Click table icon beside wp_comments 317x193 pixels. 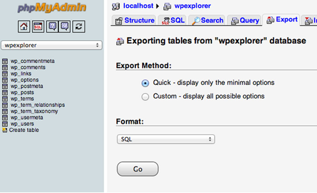[5, 67]
